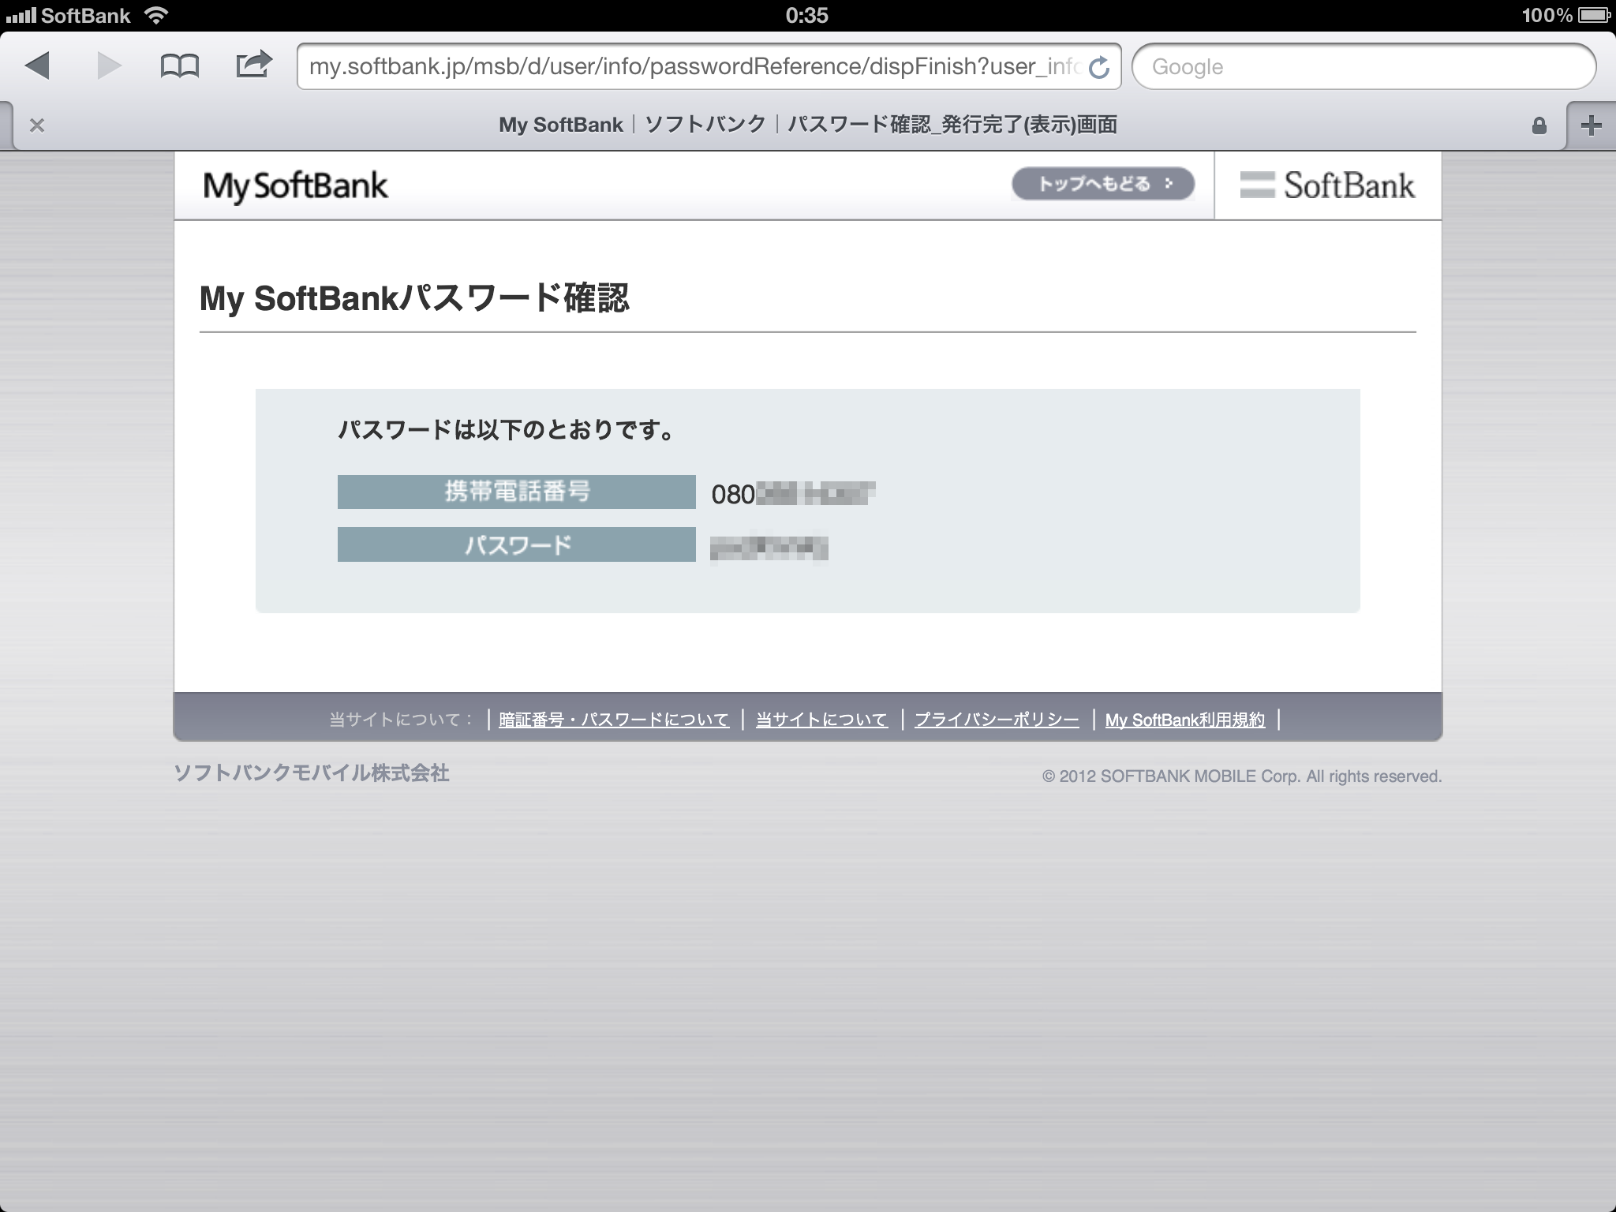Screen dimensions: 1616x1212
Task: Tap the 0:35 clock in status bar
Action: click(807, 15)
